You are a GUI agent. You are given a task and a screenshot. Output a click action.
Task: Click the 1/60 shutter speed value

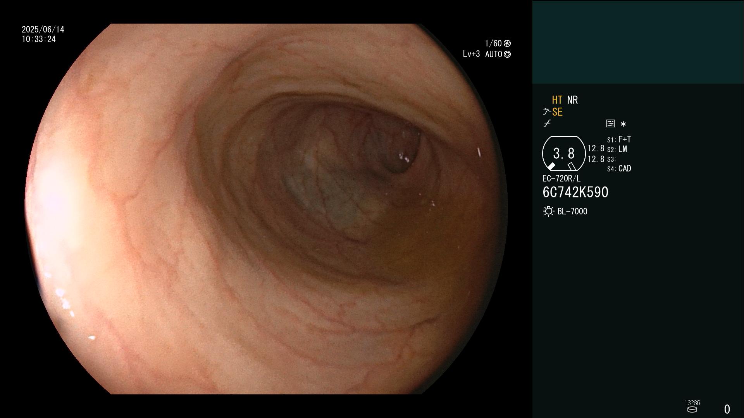pyautogui.click(x=493, y=43)
